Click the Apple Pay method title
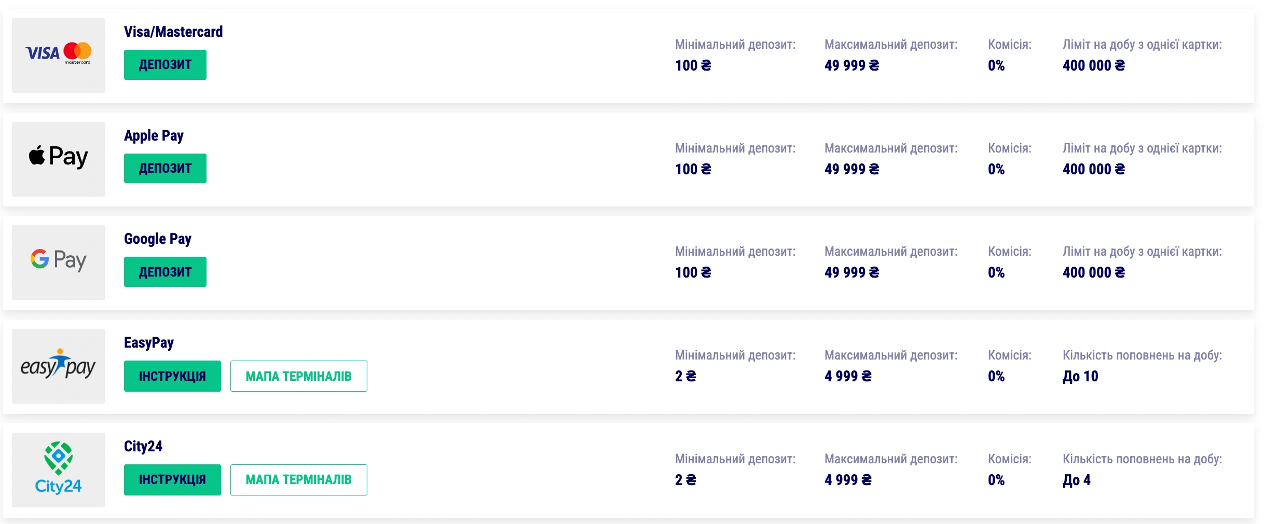This screenshot has height=524, width=1264. (x=154, y=135)
